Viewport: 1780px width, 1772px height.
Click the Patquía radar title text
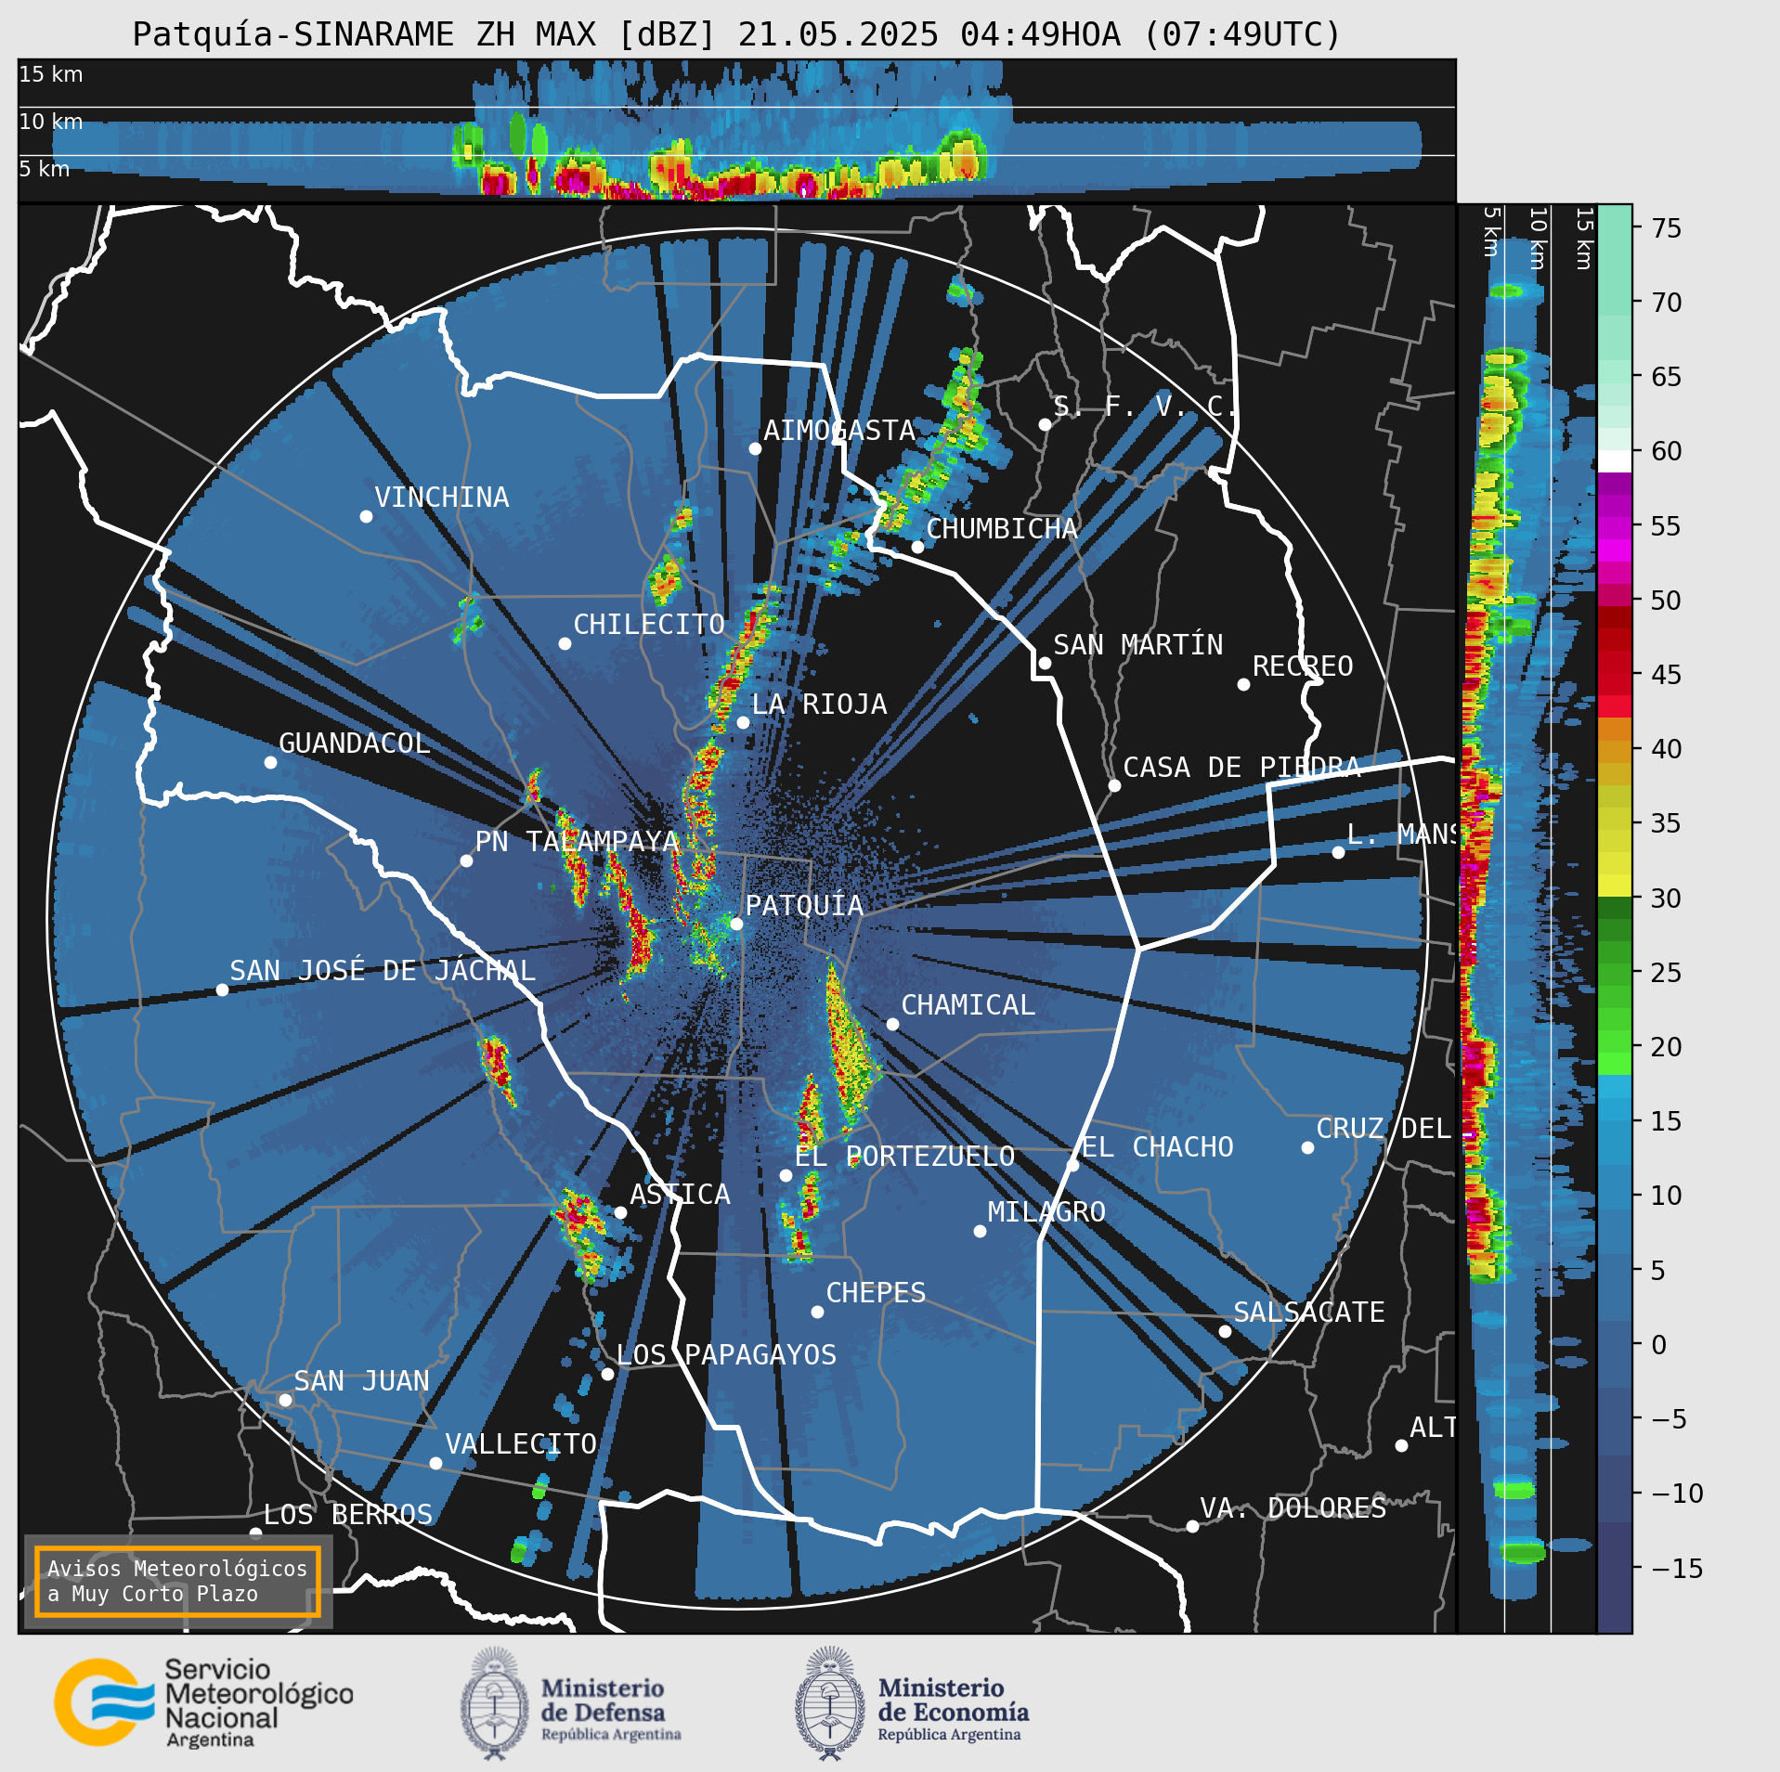click(x=736, y=34)
